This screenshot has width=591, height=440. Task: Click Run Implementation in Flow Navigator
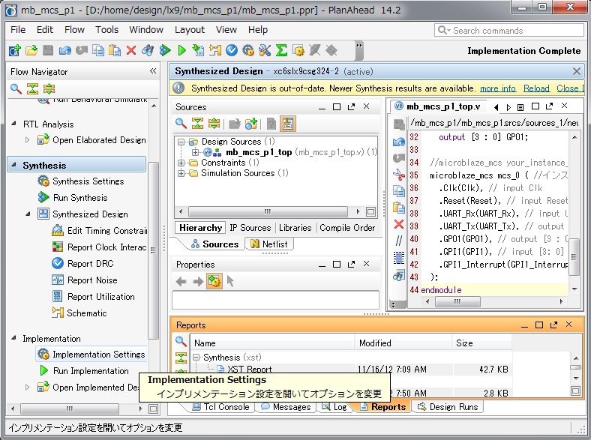tap(91, 371)
